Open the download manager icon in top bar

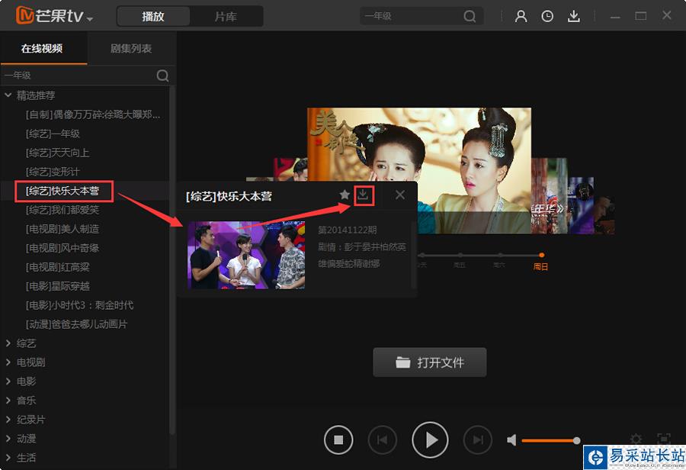[573, 16]
